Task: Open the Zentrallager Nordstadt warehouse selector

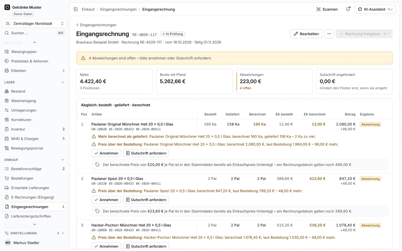Action: point(35,23)
